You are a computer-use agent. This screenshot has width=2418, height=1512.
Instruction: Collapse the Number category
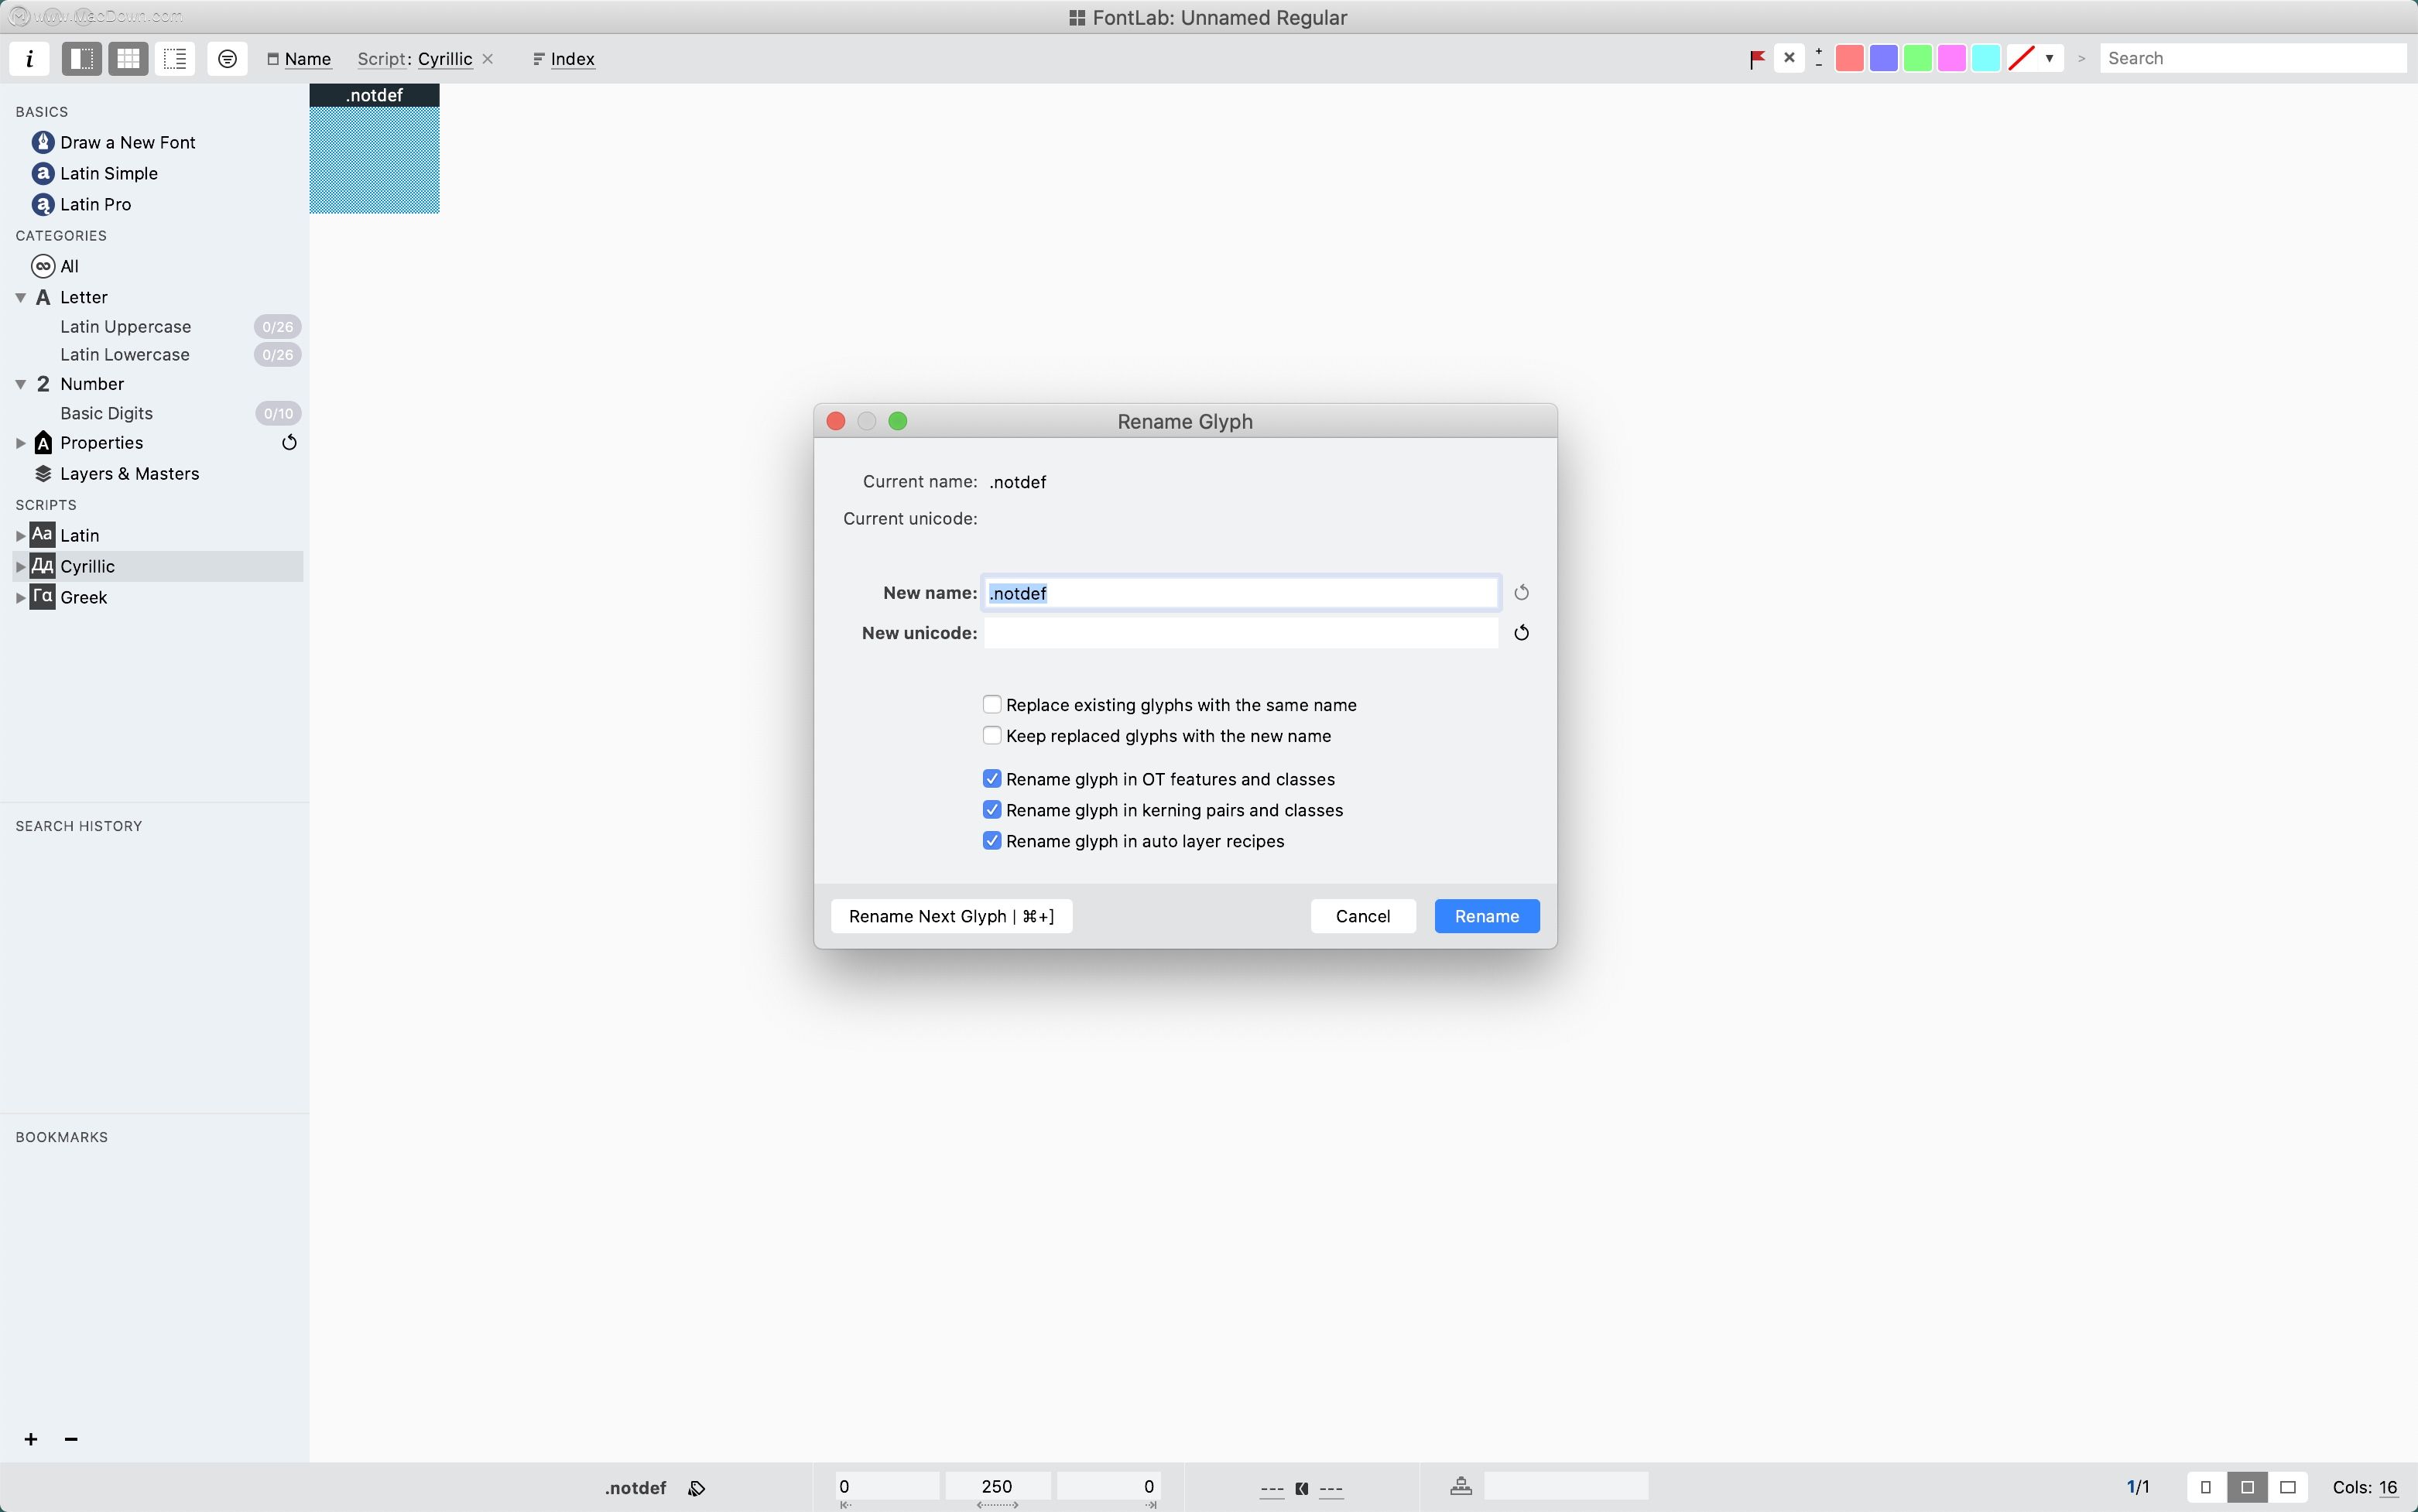(20, 384)
